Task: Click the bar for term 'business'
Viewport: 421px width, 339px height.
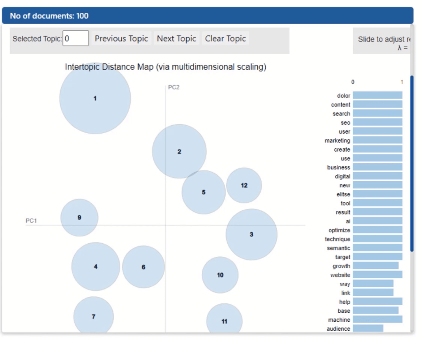Action: (377, 167)
